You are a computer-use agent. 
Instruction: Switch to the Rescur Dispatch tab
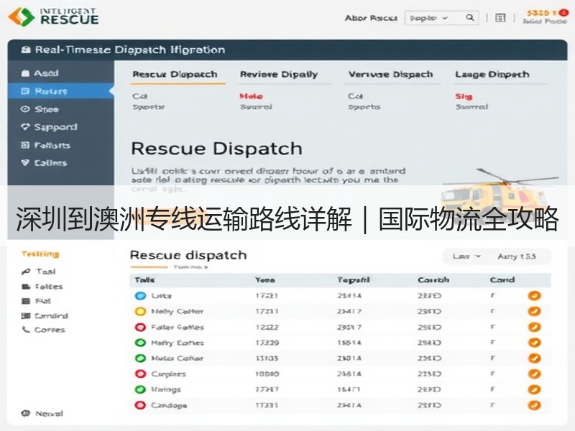175,75
